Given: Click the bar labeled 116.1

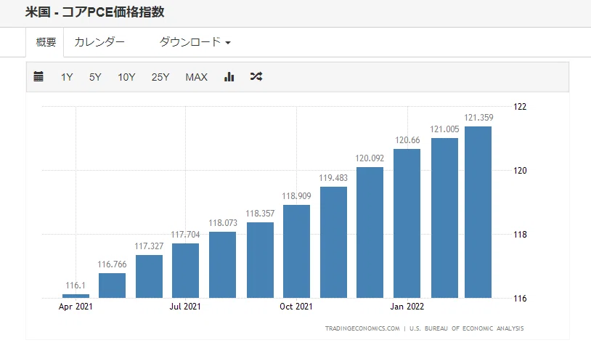Looking at the screenshot, I should 76,296.
